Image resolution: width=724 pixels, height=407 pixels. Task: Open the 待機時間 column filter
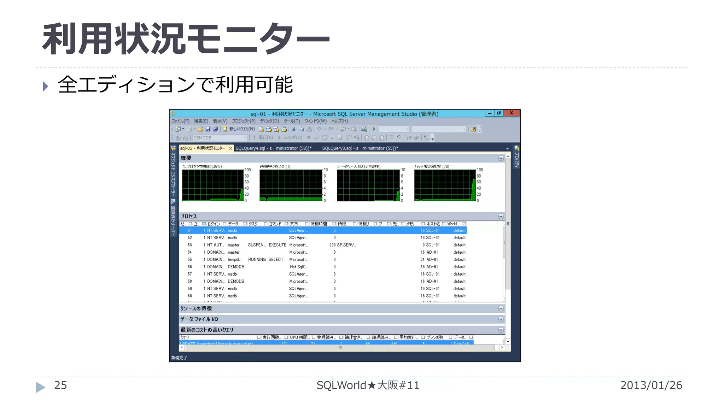point(334,224)
